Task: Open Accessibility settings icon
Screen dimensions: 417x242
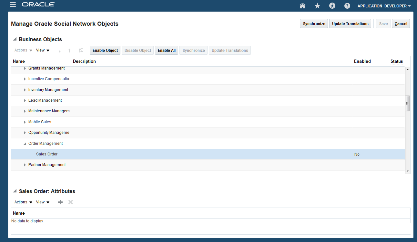Action: click(x=332, y=6)
